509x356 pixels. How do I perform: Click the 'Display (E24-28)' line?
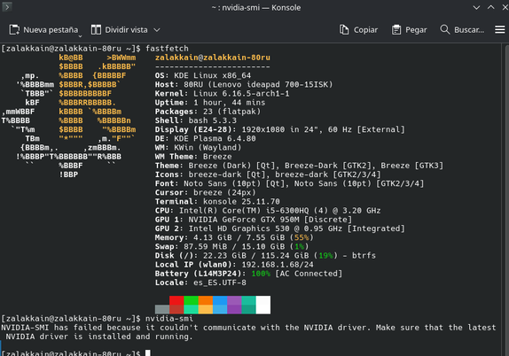click(280, 129)
